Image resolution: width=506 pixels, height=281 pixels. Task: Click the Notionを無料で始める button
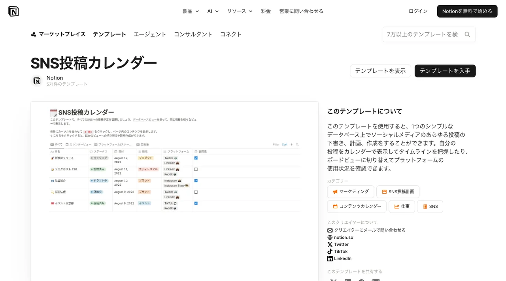[x=467, y=11]
